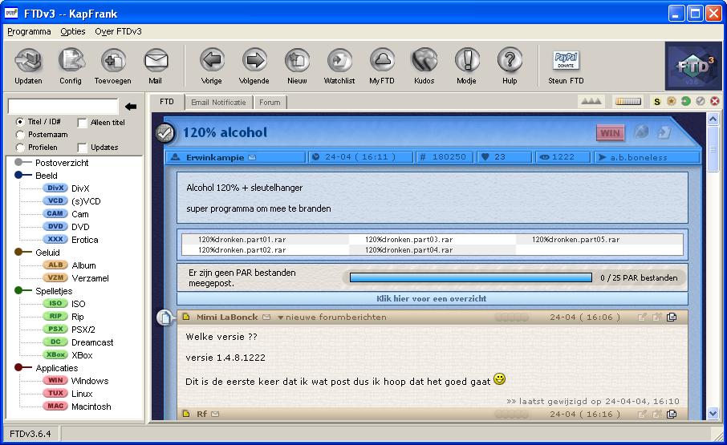Click the orange rating meter bar

(x=628, y=101)
